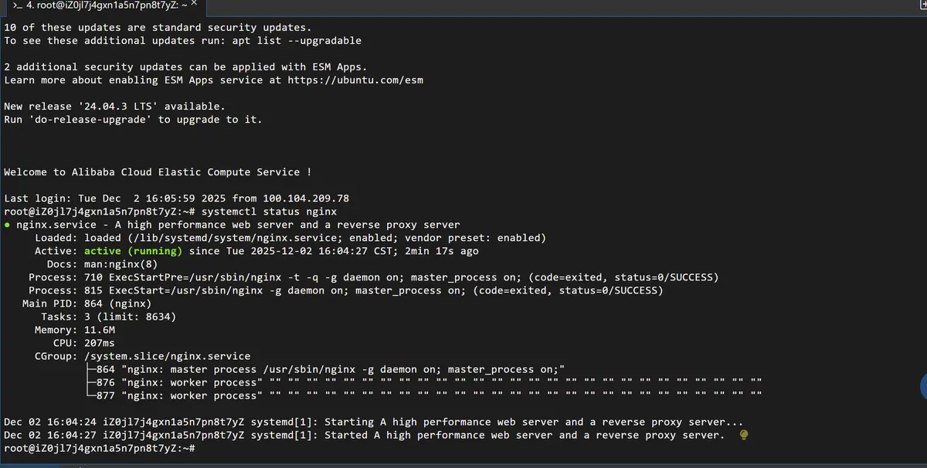Click the green "active (running)" status text
Screen dimensions: 927x468
[133, 251]
